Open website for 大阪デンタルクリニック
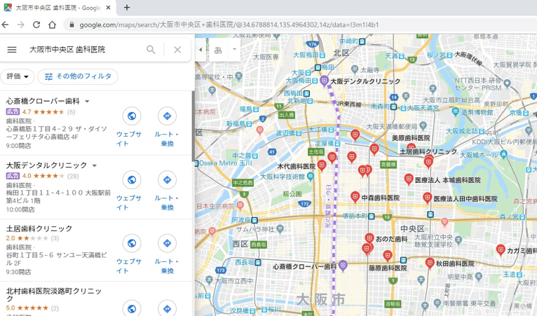Image resolution: width=537 pixels, height=316 pixels. [131, 180]
